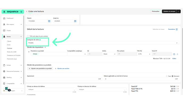Open the calendar picker for Depuis date
Screen dimensions: 183x103
49,21
